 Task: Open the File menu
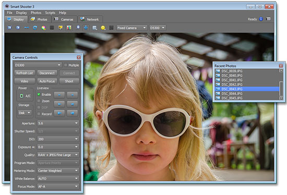(x=9, y=13)
